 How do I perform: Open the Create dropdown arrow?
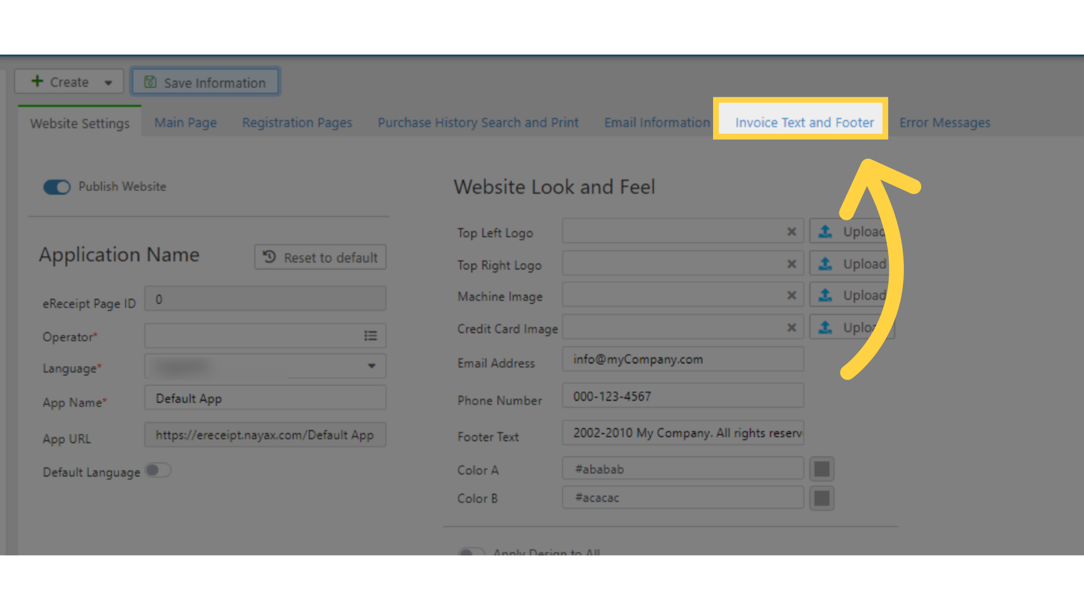(x=108, y=82)
